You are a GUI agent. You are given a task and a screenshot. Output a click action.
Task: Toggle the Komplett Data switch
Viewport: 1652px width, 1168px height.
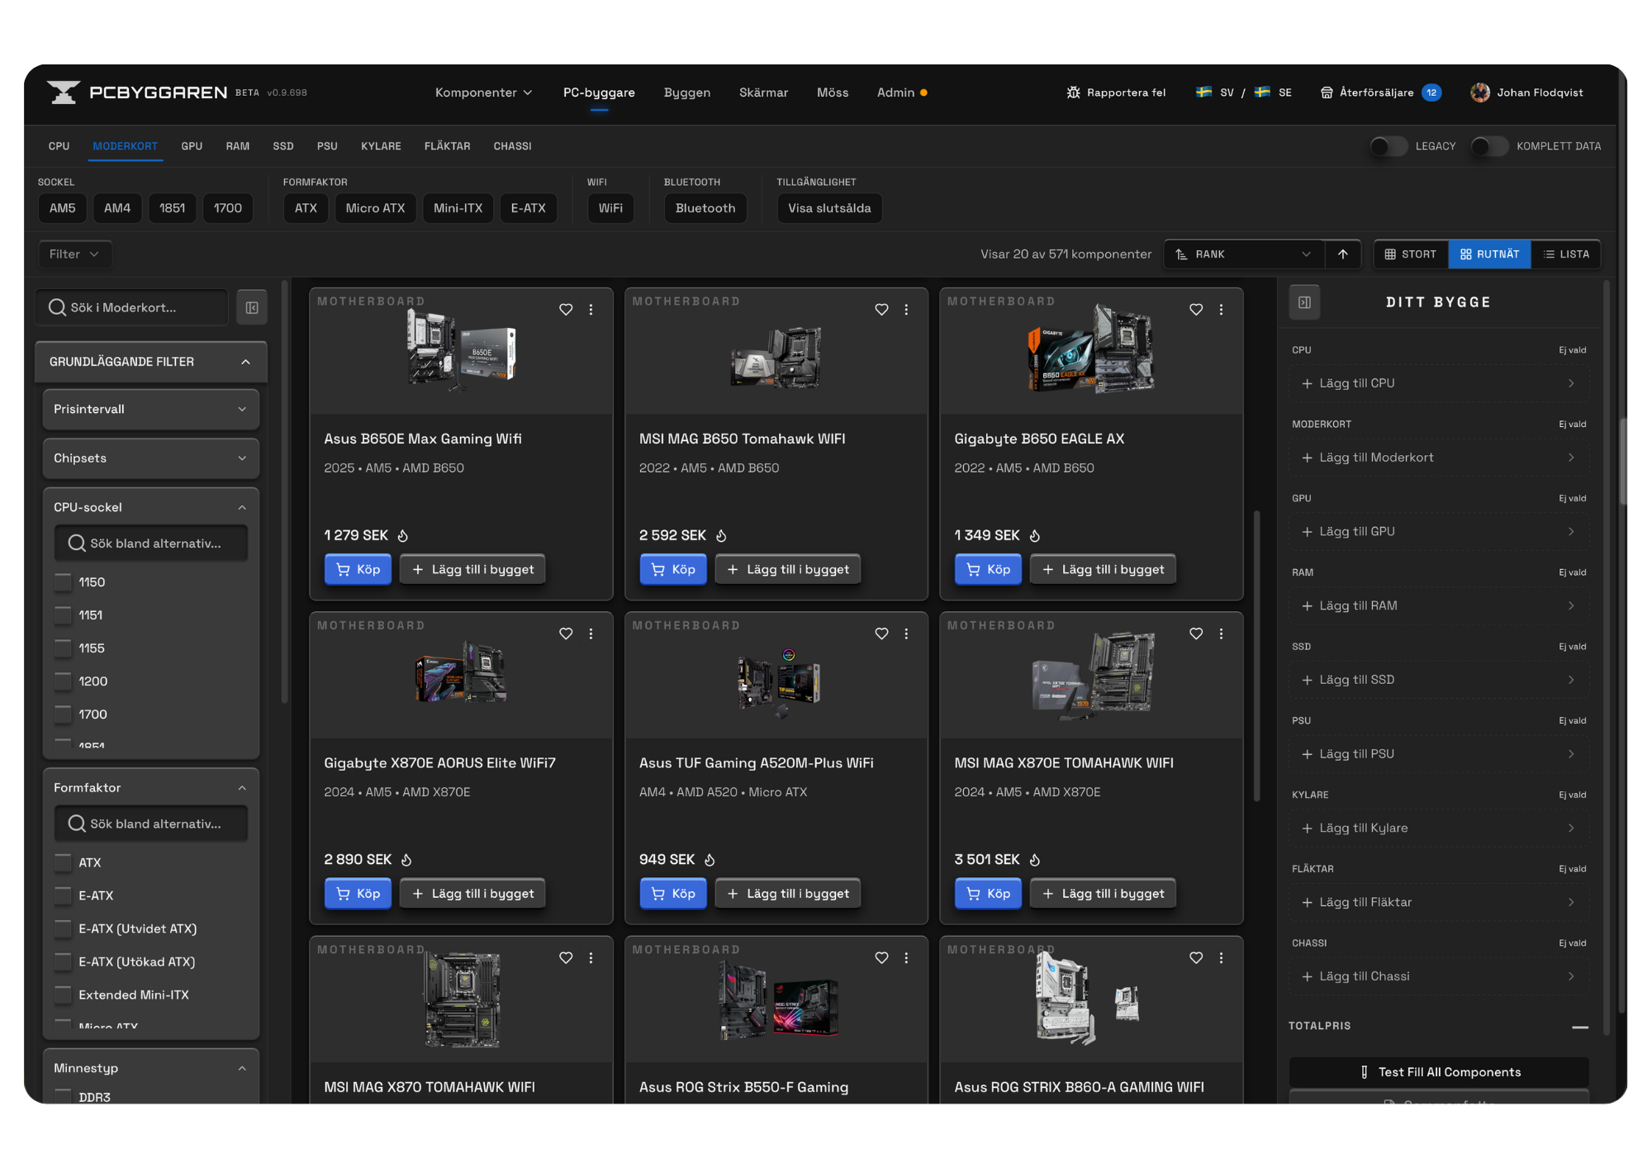click(1489, 146)
